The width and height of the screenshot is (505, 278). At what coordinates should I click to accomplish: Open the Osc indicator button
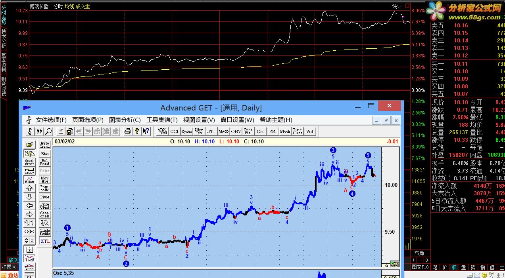(261, 131)
